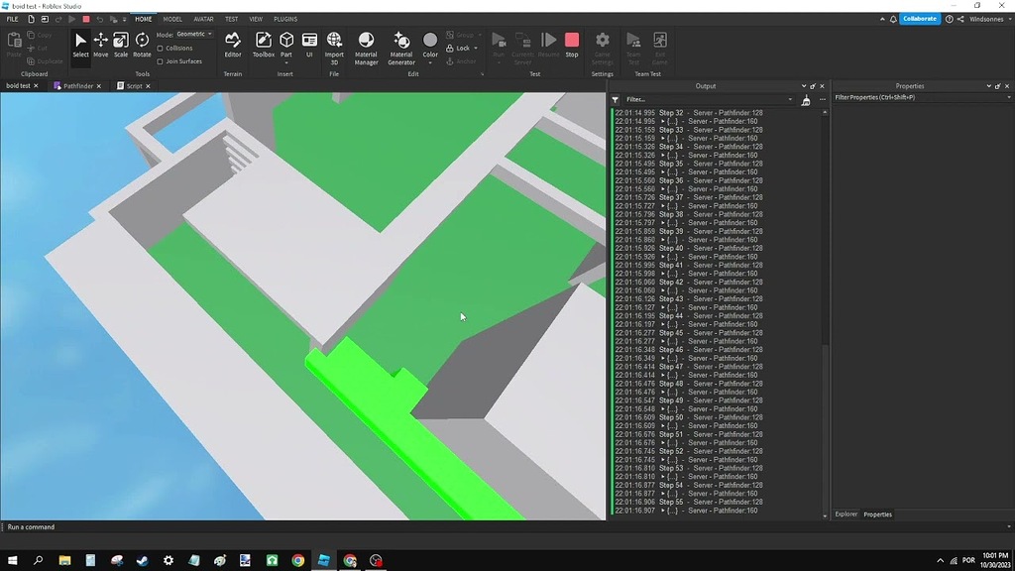
Task: Close the Pathfinder tab
Action: [x=99, y=86]
